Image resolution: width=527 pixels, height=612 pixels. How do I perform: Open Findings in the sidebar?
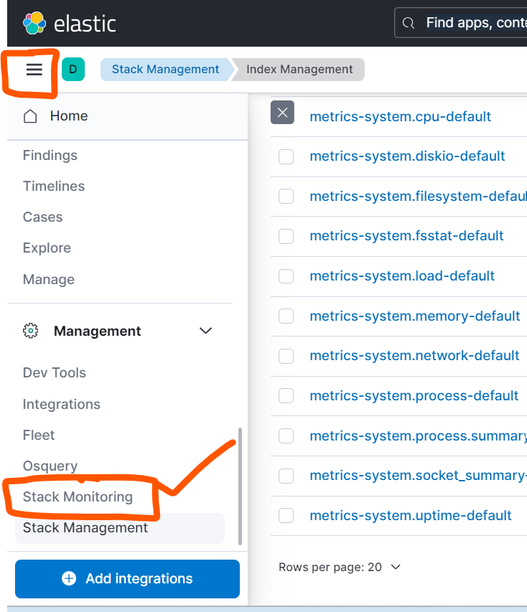(x=50, y=156)
